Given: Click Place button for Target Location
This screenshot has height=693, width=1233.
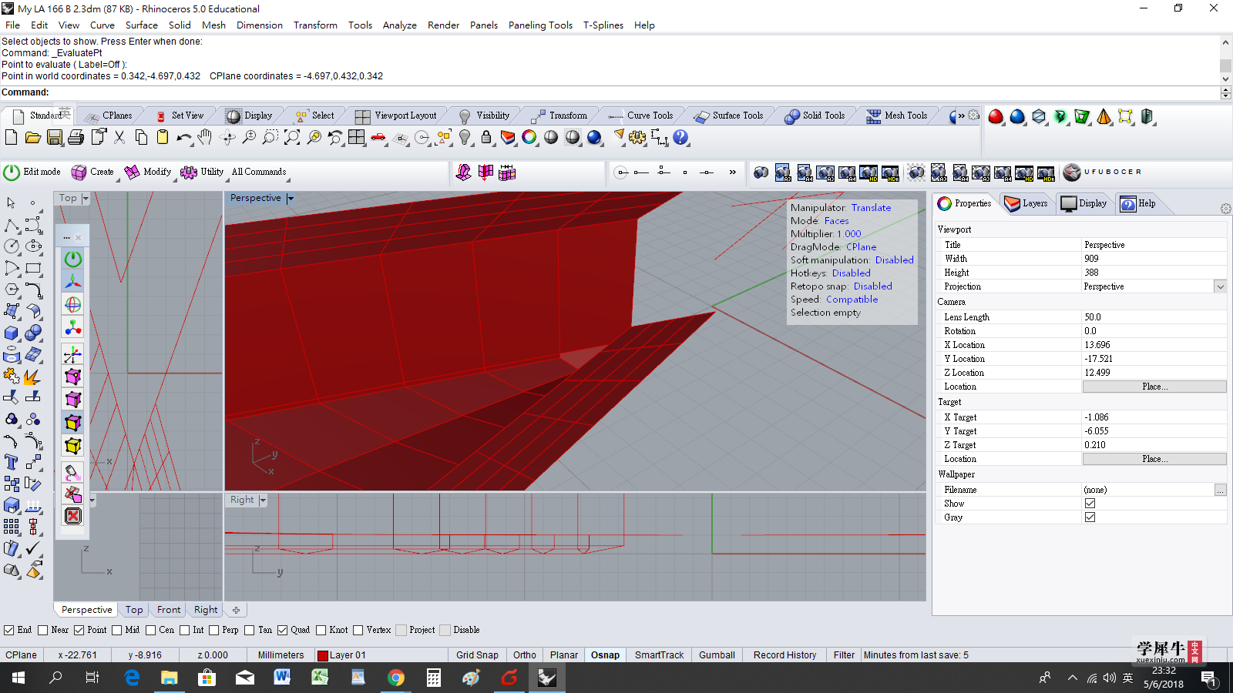Looking at the screenshot, I should coord(1154,459).
